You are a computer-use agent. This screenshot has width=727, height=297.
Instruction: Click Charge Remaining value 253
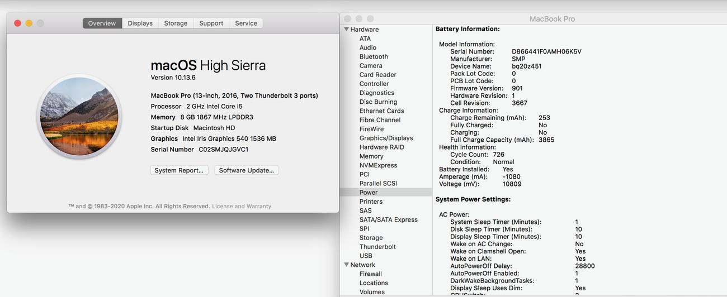point(544,118)
